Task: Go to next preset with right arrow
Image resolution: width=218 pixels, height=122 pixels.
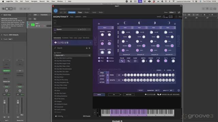Action: [x=65, y=13]
